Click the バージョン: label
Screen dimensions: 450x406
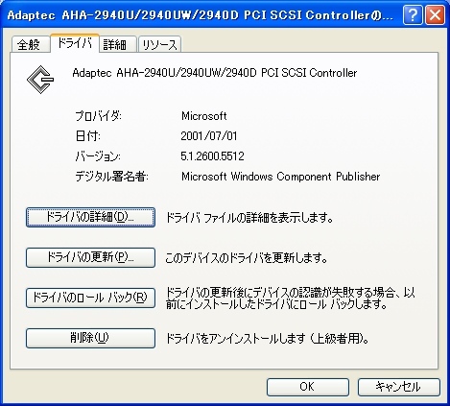click(x=98, y=156)
